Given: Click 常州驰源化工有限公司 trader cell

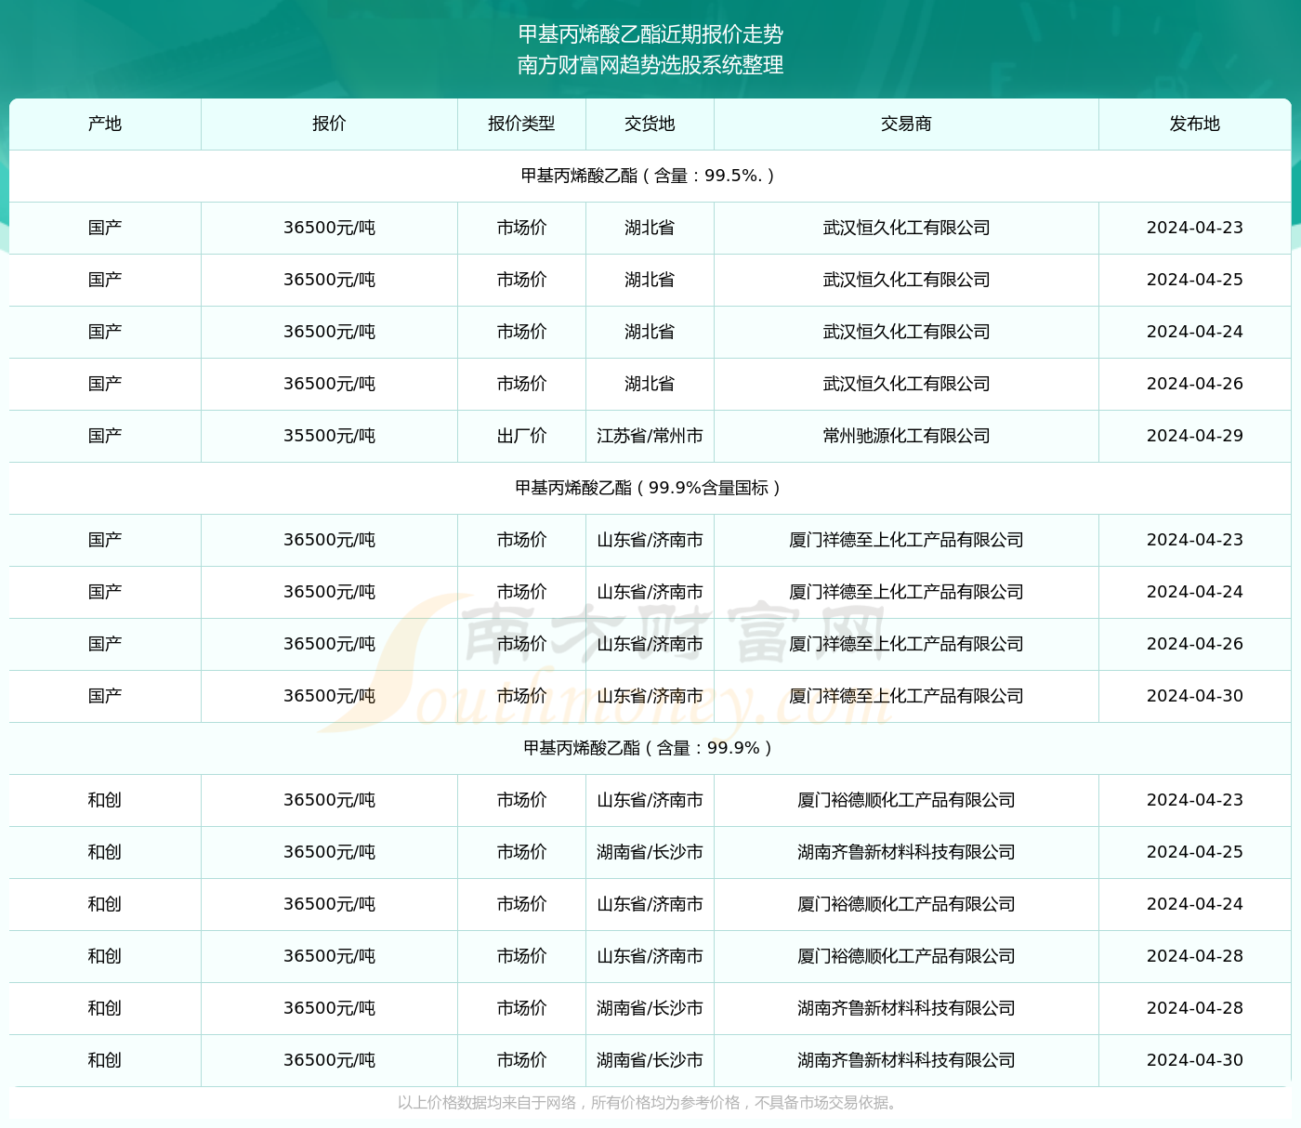Looking at the screenshot, I should (906, 436).
